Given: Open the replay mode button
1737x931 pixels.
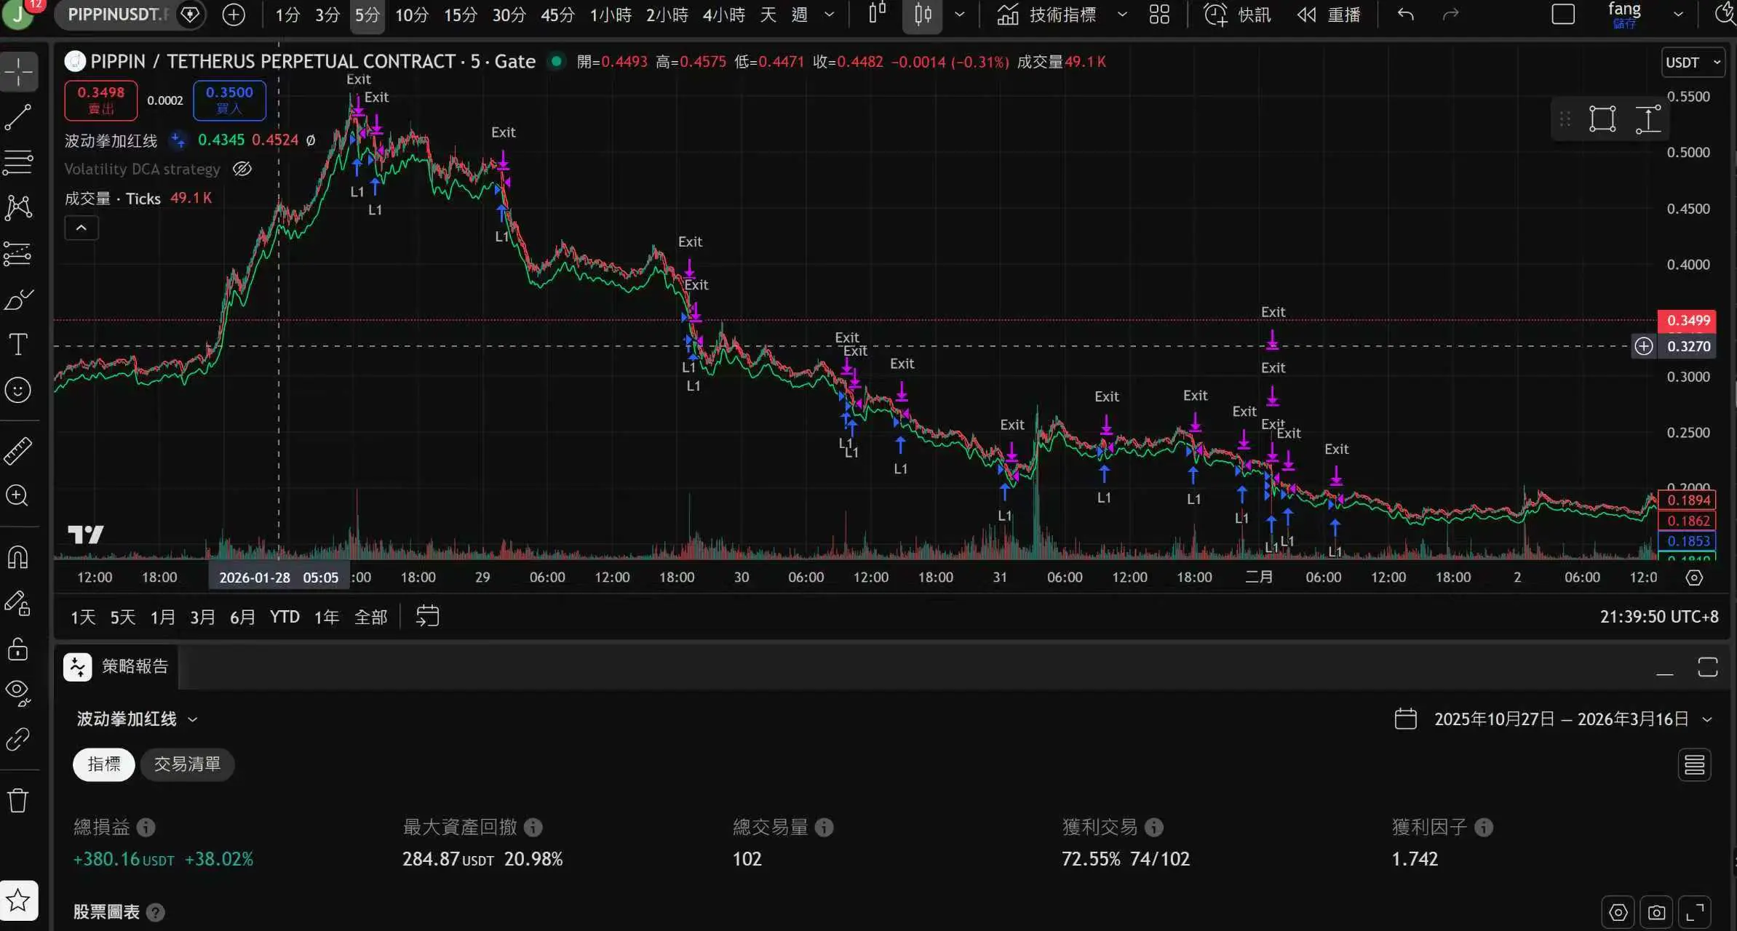Looking at the screenshot, I should pyautogui.click(x=1329, y=15).
